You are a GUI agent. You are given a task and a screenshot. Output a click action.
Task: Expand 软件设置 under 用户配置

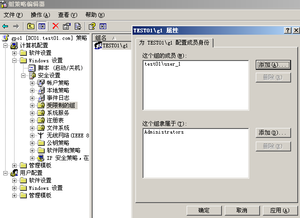15,180
